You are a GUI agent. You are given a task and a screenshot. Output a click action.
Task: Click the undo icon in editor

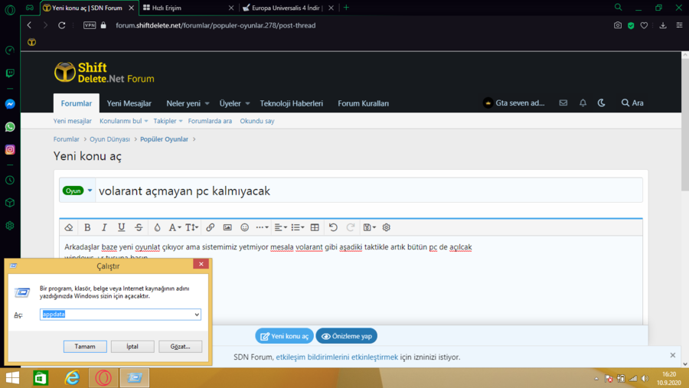click(x=333, y=227)
